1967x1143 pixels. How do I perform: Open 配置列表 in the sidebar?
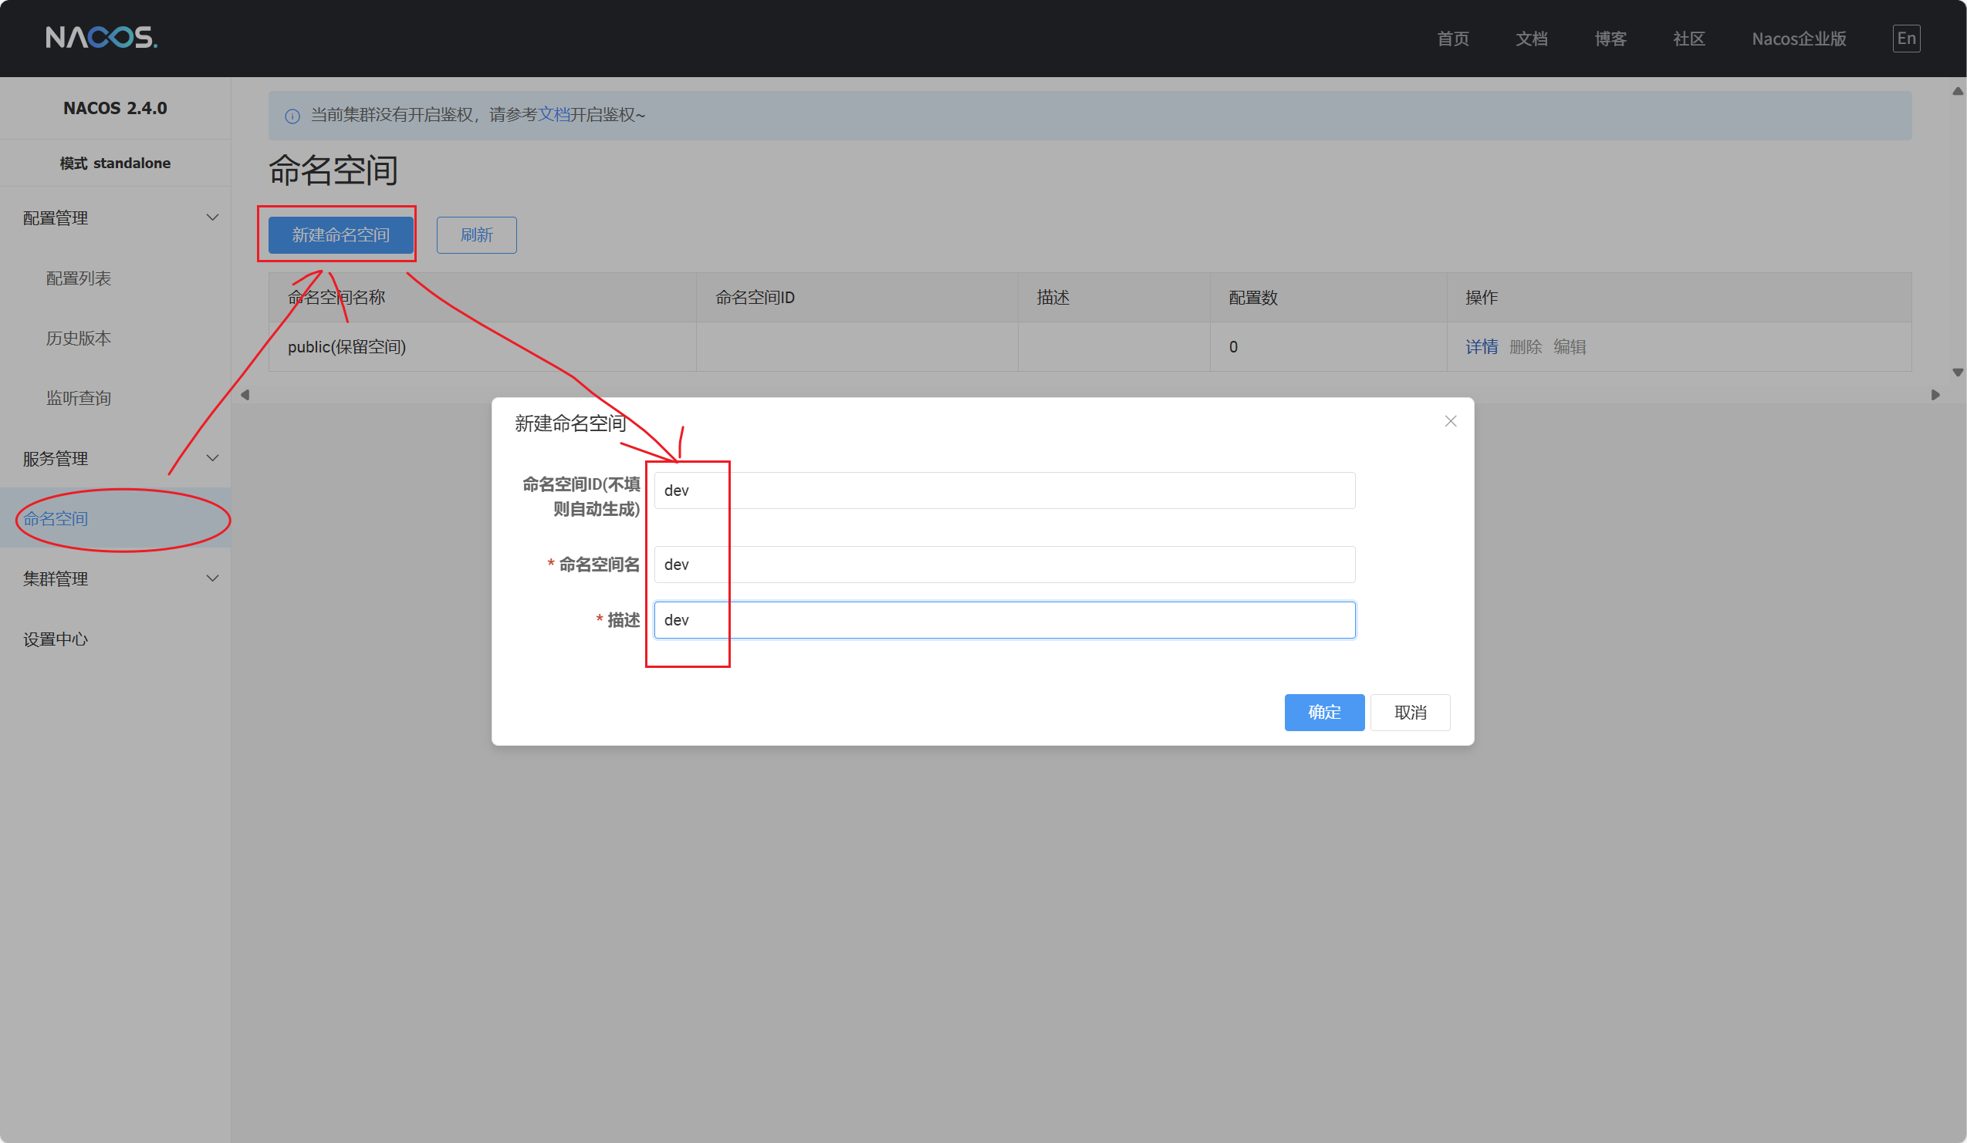coord(79,278)
